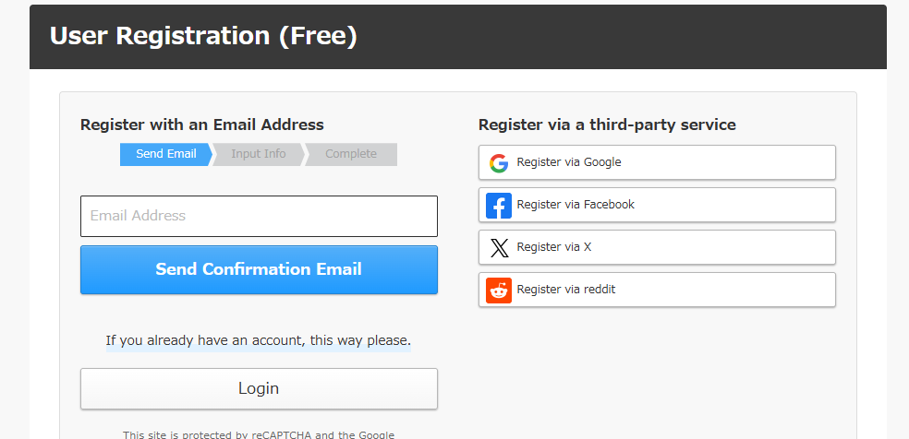Click the reddit alien logo icon
This screenshot has height=439, width=909.
coord(499,291)
